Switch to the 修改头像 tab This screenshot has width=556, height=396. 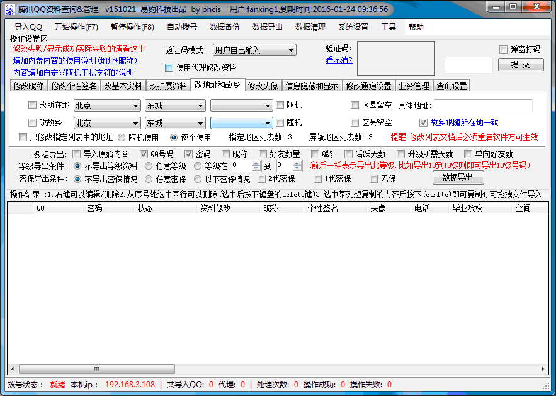(263, 86)
